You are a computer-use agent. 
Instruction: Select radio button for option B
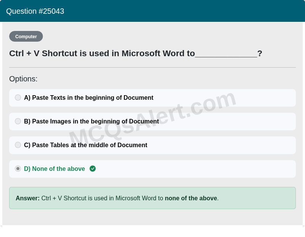[x=18, y=121]
